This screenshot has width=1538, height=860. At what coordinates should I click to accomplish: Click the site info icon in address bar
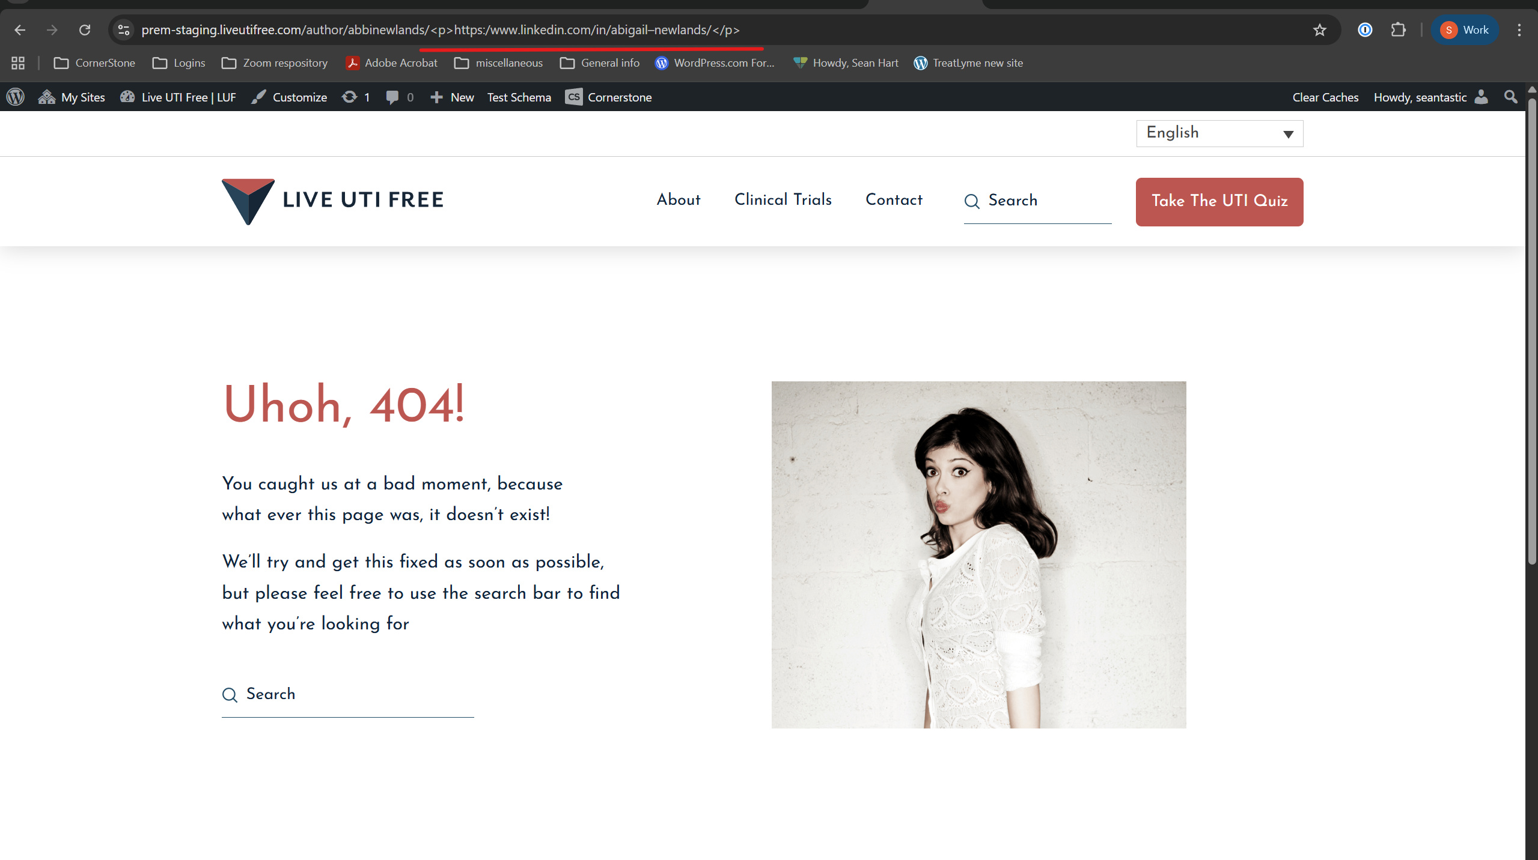tap(124, 29)
